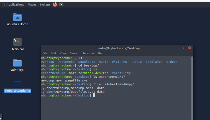The height and width of the screenshot is (120, 210).
Task: Click the './RobertMemdump/memdump.mem: data' line
Action: 73,88
